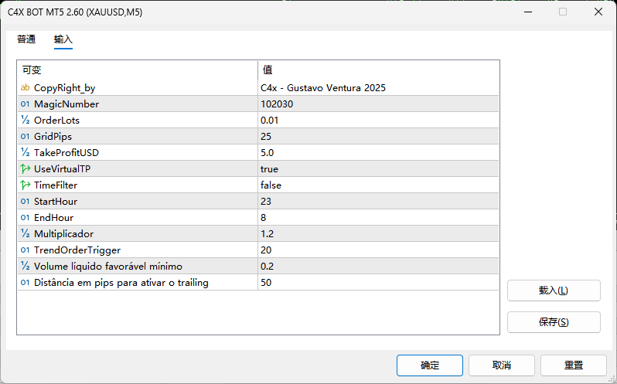617x384 pixels.
Task: Click the 保存(S) save button
Action: click(x=554, y=322)
